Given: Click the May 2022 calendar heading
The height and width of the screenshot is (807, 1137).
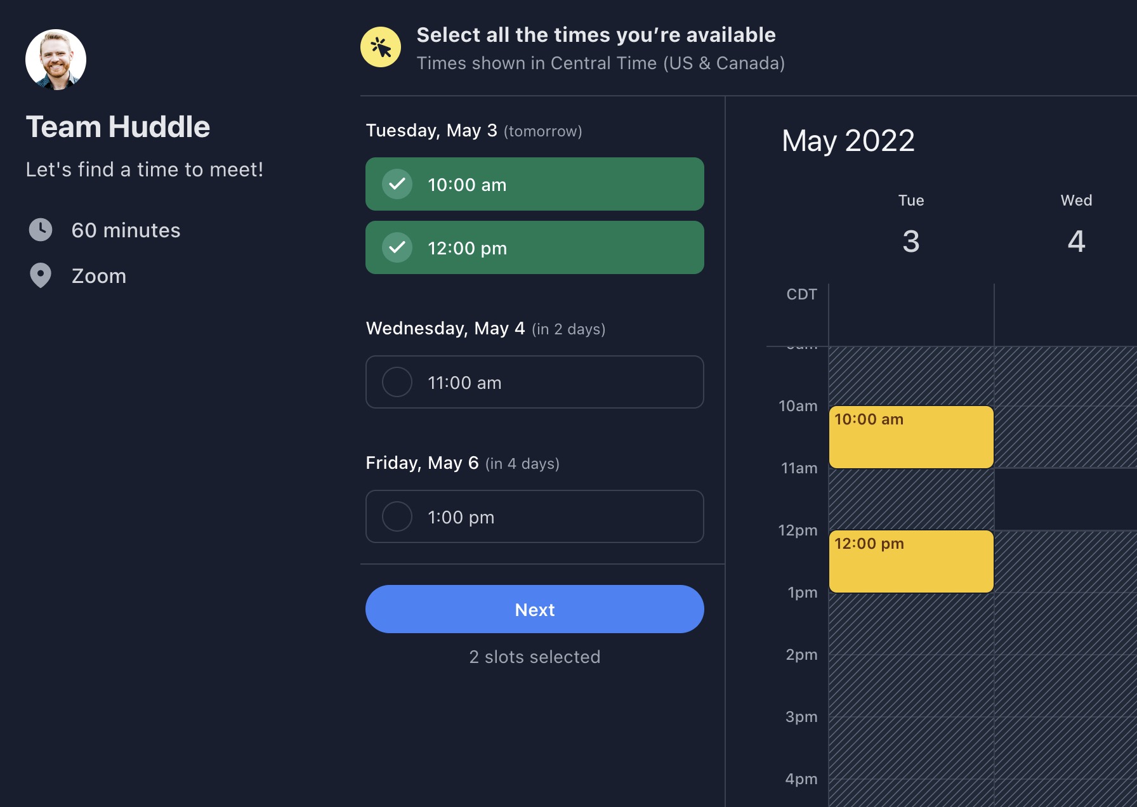Looking at the screenshot, I should pos(848,141).
